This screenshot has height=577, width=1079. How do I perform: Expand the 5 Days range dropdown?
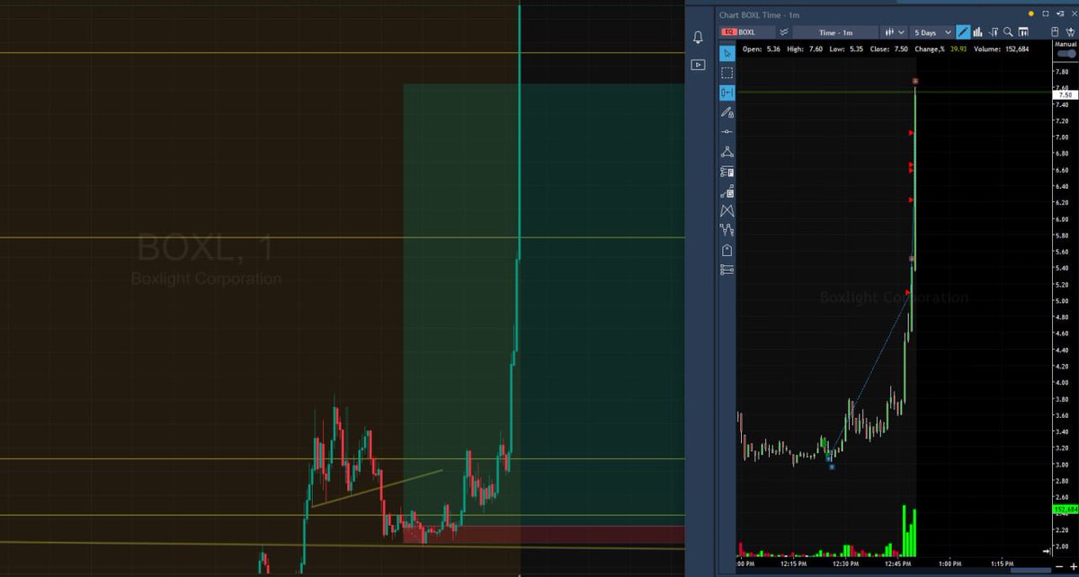(x=932, y=32)
